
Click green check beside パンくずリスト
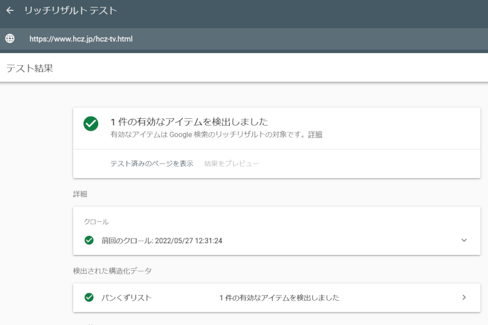click(89, 298)
